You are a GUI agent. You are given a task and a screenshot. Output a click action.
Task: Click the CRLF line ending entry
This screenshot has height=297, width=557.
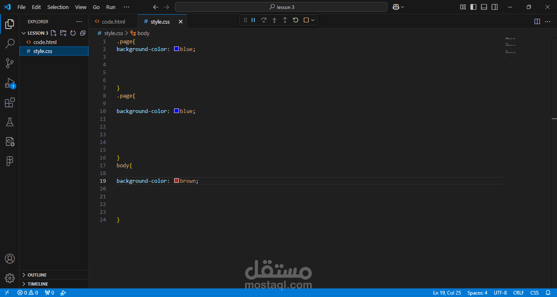[519, 293]
